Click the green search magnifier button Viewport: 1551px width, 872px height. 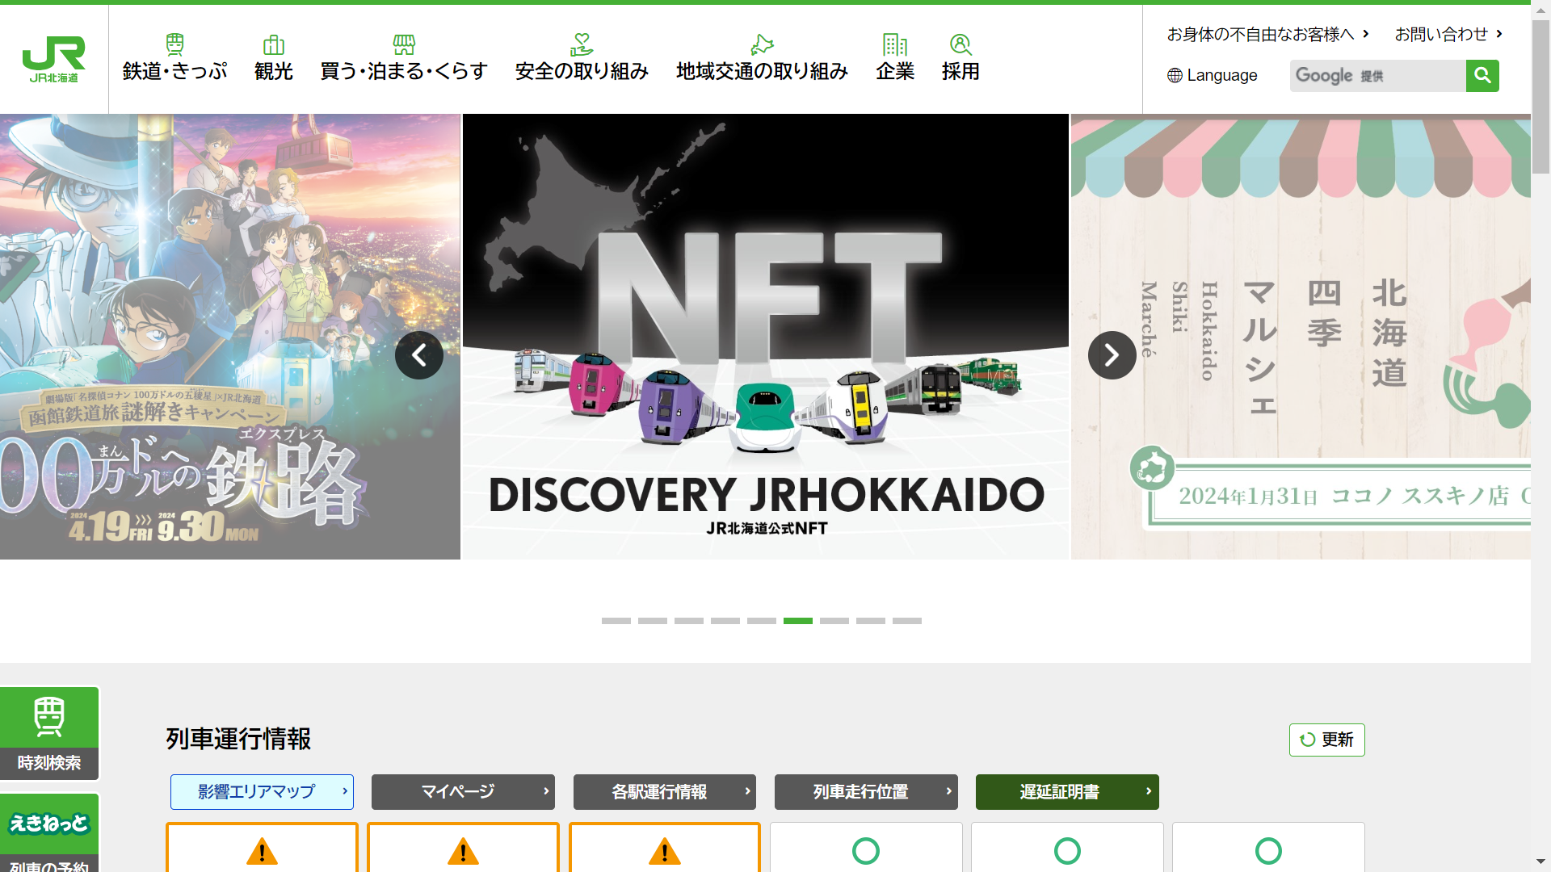tap(1482, 76)
